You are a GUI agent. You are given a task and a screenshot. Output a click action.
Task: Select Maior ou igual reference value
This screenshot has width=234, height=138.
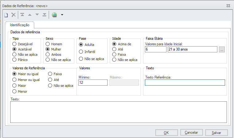point(25,74)
